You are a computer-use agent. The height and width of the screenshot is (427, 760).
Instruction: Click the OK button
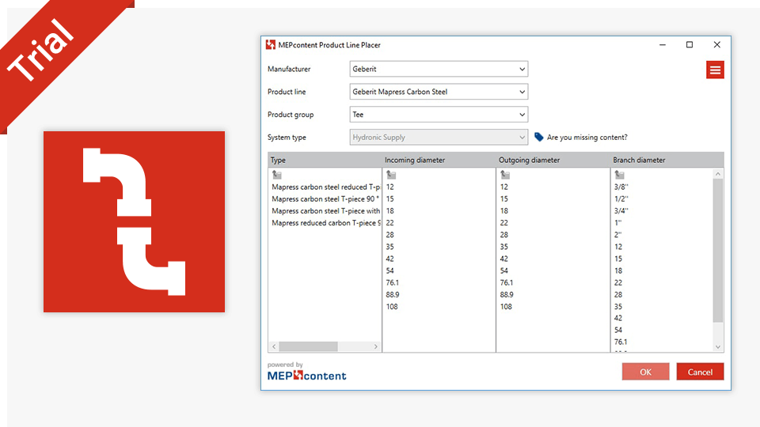[x=646, y=372]
